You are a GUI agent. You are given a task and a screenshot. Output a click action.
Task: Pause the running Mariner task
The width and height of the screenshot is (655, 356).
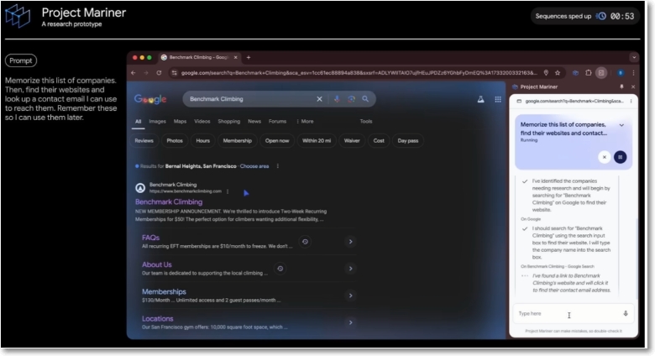(621, 157)
